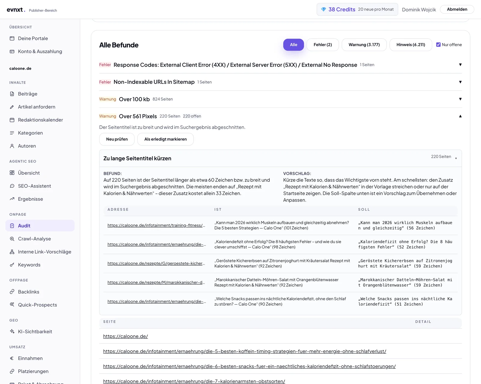Click the Backlinks chain icon
The image size is (481, 384).
coord(12,292)
